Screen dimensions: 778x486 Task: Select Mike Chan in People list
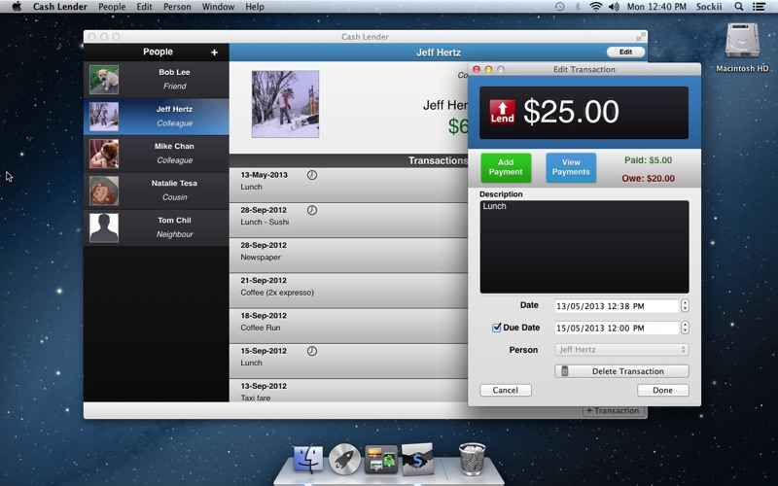157,154
